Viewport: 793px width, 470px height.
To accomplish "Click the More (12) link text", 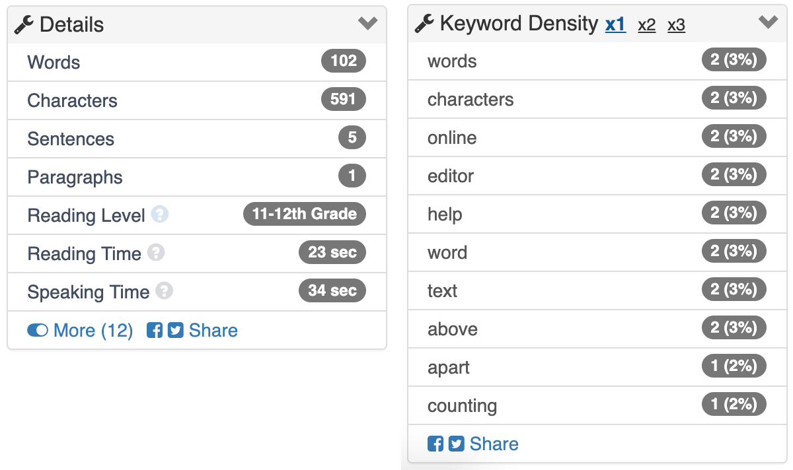I will pyautogui.click(x=93, y=331).
